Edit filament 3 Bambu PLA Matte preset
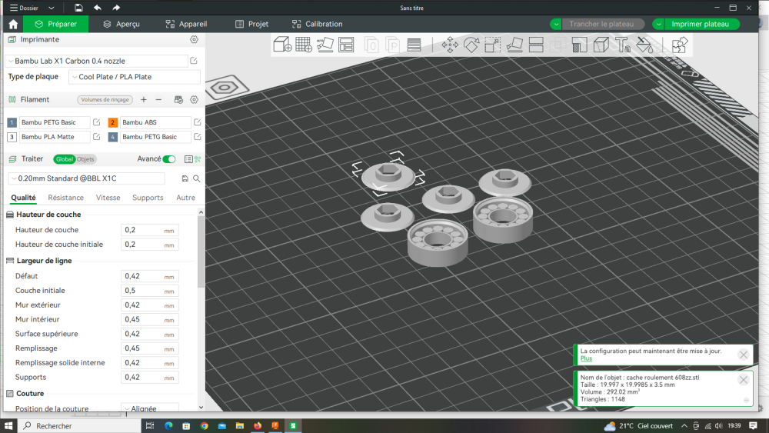 click(x=97, y=137)
